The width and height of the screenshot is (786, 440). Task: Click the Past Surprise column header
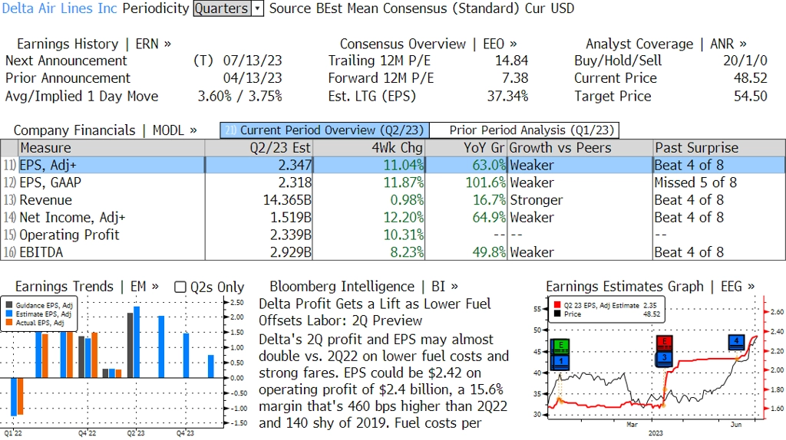[719, 148]
